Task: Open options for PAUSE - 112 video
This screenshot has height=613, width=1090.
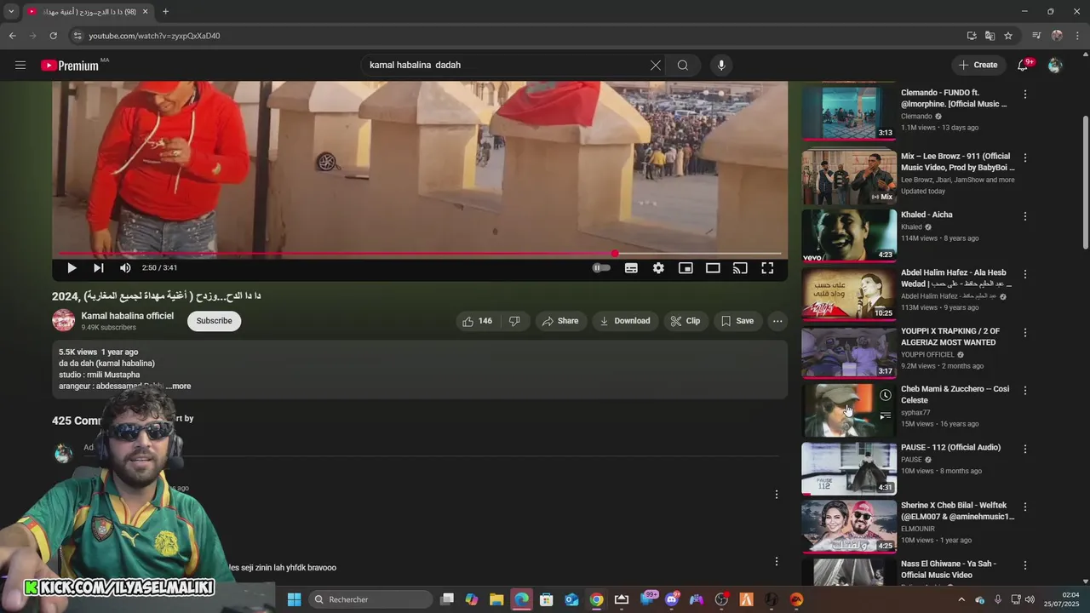Action: click(1025, 449)
